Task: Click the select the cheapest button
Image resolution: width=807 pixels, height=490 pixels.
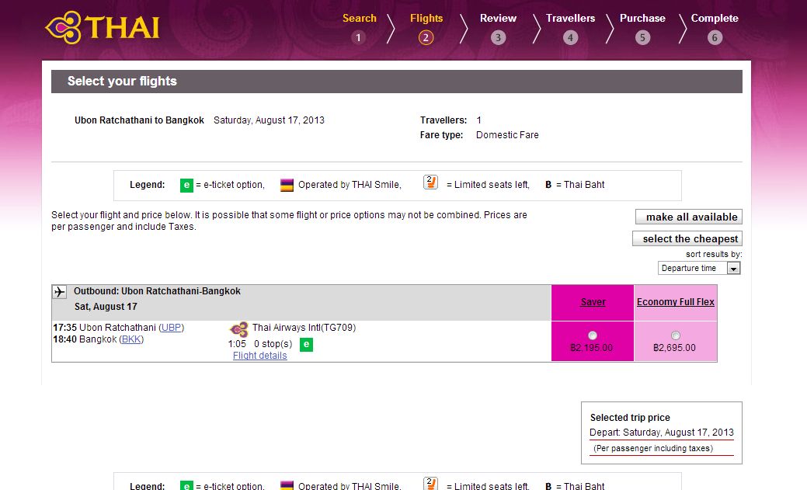Action: tap(687, 239)
